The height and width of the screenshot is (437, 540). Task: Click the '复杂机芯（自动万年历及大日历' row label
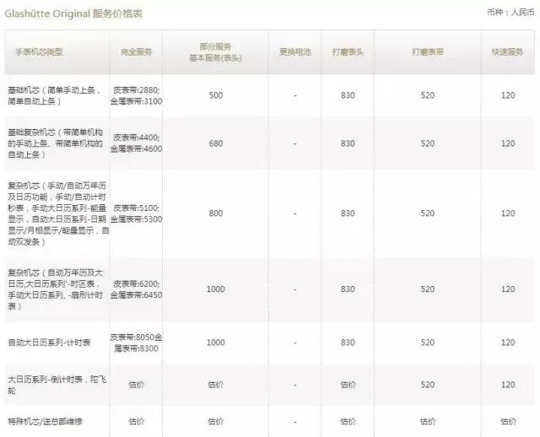(x=56, y=289)
